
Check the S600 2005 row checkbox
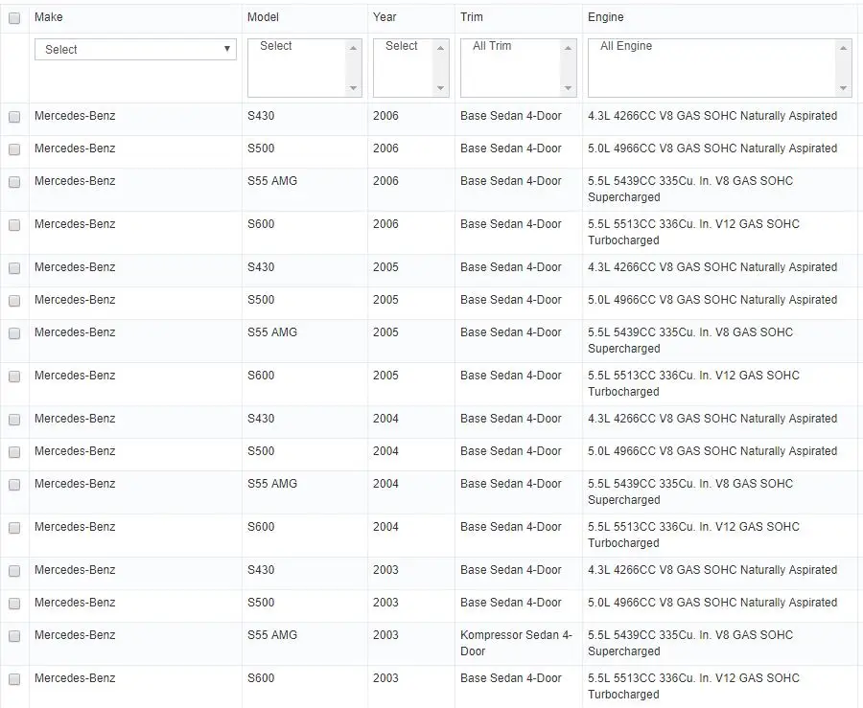[x=14, y=376]
